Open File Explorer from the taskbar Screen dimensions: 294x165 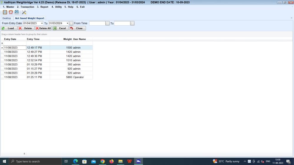(x=120, y=161)
